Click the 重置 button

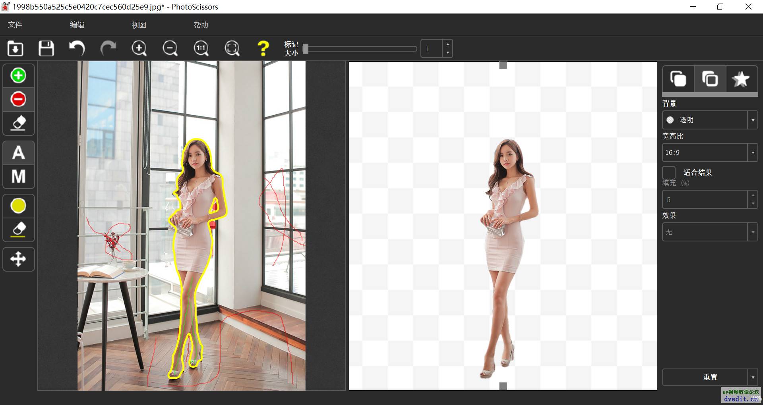coord(705,377)
